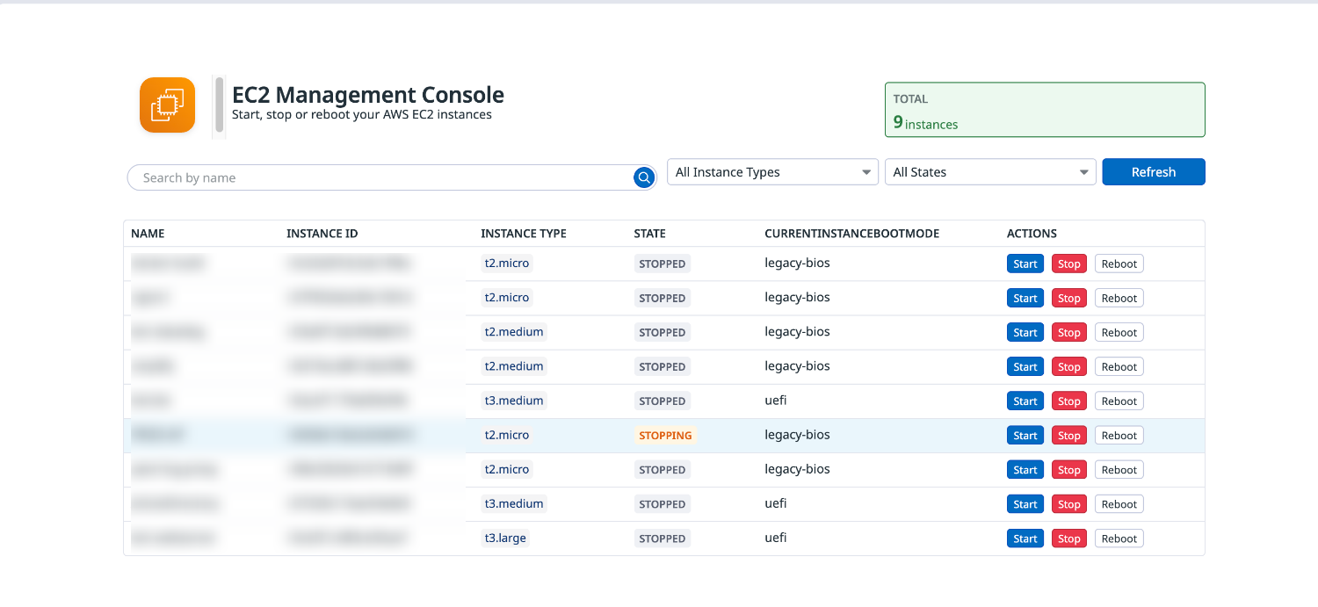Click the NAME column header
The width and height of the screenshot is (1318, 607).
coord(148,234)
